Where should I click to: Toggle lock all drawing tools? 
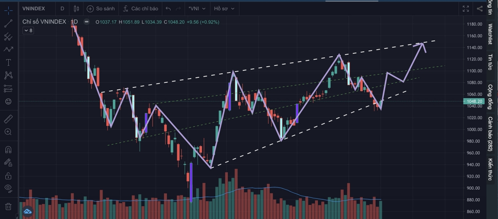click(x=8, y=176)
